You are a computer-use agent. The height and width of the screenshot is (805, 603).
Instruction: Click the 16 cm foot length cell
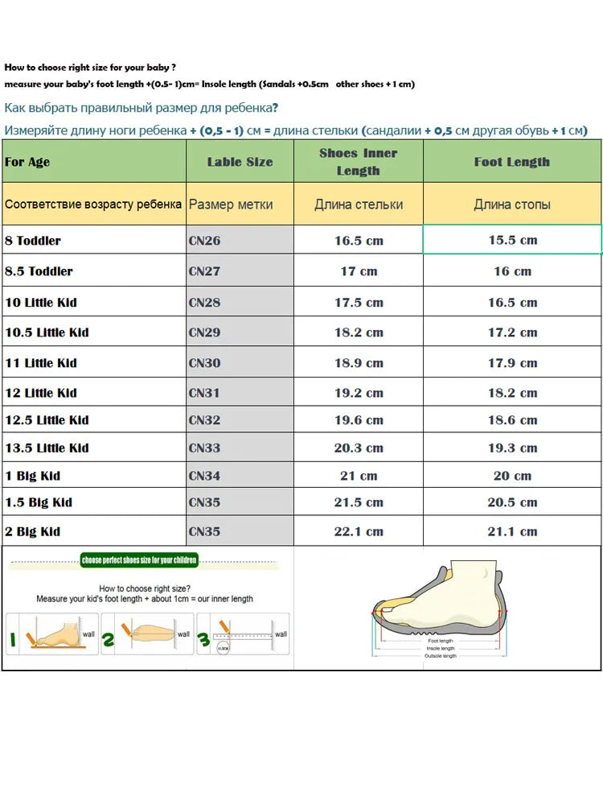tap(512, 270)
